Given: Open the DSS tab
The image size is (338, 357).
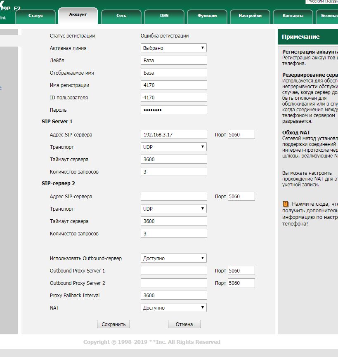Looking at the screenshot, I should click(x=164, y=16).
